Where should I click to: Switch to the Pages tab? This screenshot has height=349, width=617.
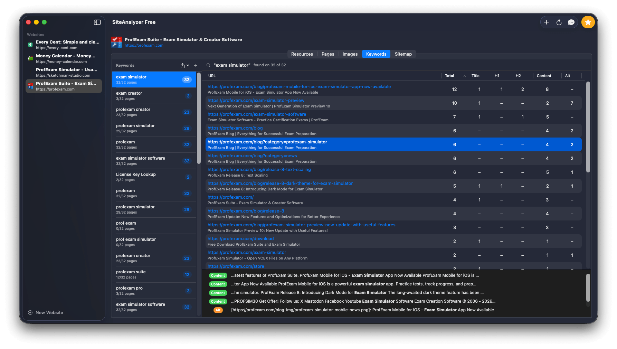pyautogui.click(x=328, y=54)
